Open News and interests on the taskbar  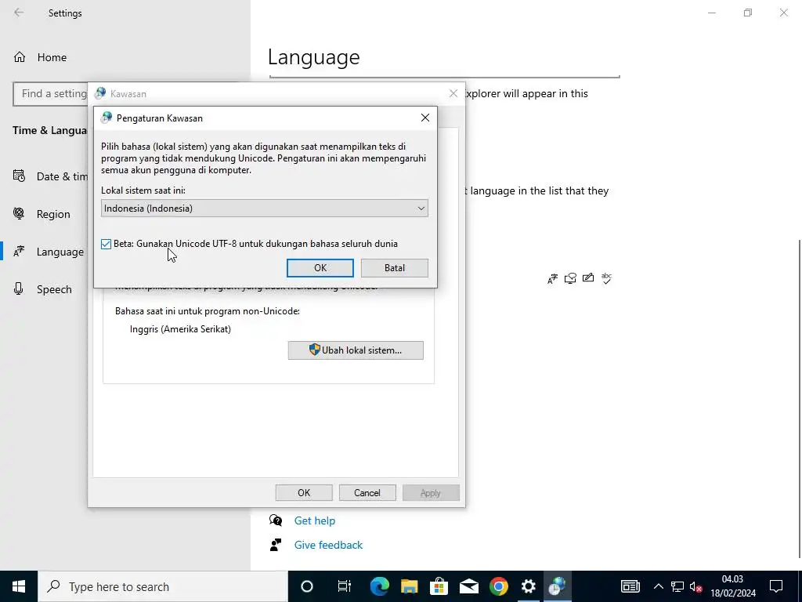[630, 586]
